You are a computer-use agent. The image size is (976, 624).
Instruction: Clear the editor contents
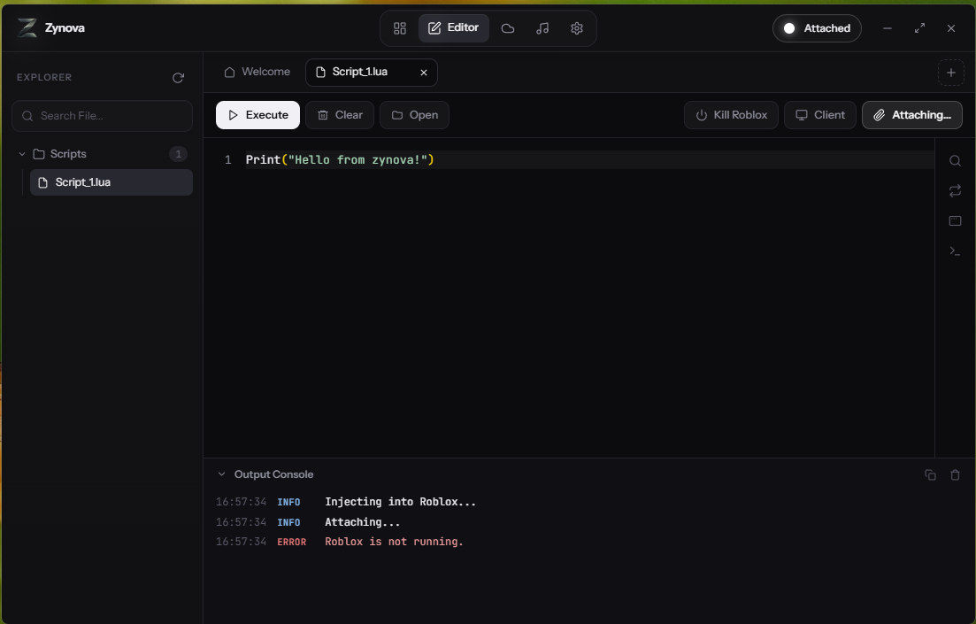point(340,115)
